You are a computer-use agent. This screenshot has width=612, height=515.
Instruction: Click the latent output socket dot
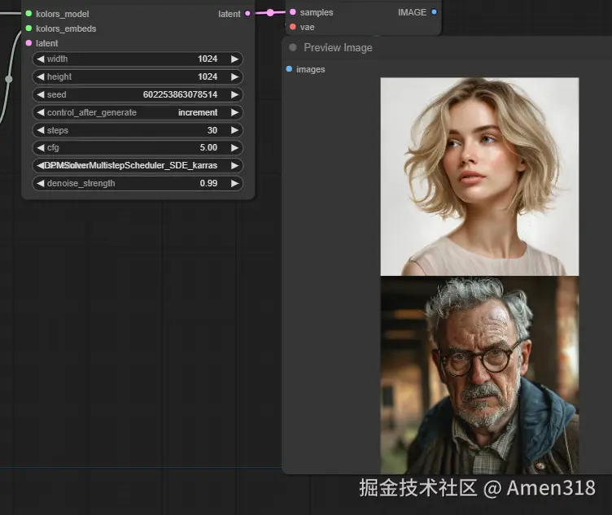coord(247,14)
